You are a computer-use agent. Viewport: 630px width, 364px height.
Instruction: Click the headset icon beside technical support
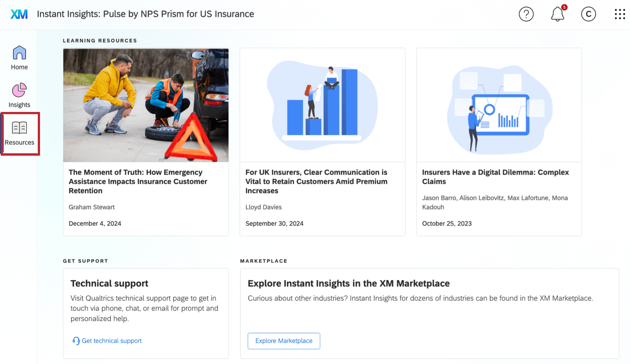click(x=76, y=341)
